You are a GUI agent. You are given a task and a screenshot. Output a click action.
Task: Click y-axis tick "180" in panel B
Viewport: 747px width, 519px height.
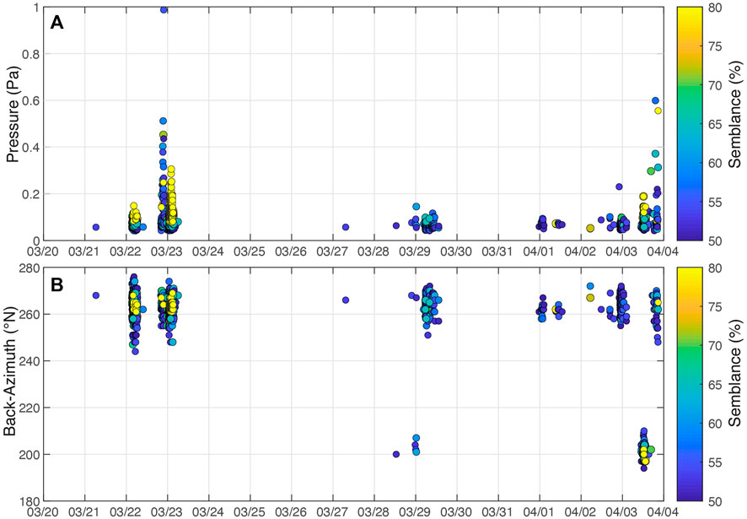[28, 501]
